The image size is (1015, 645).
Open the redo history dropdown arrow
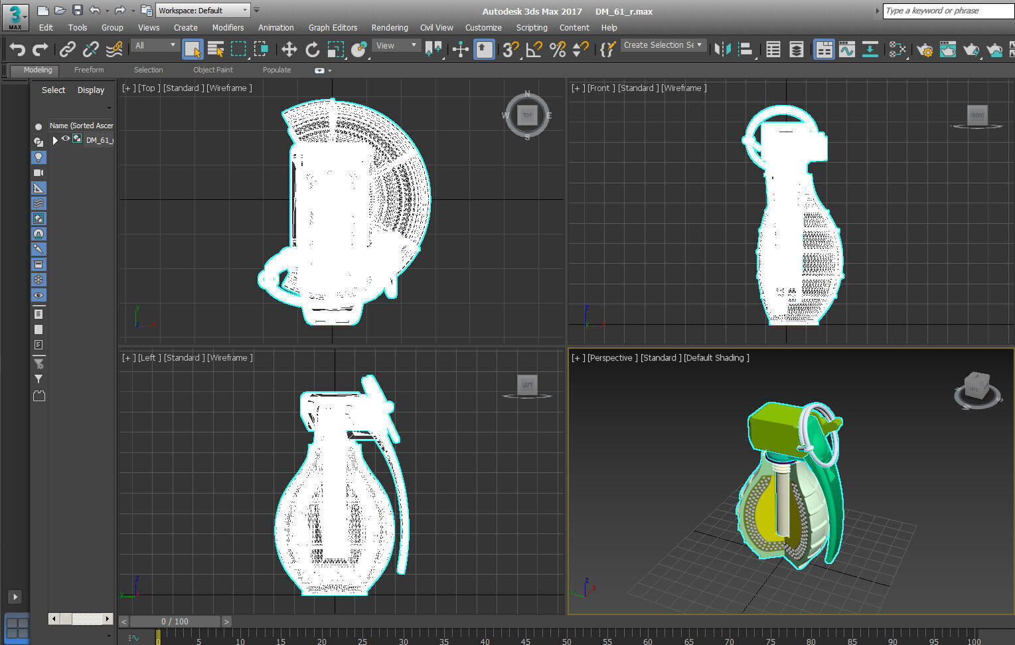pyautogui.click(x=133, y=11)
